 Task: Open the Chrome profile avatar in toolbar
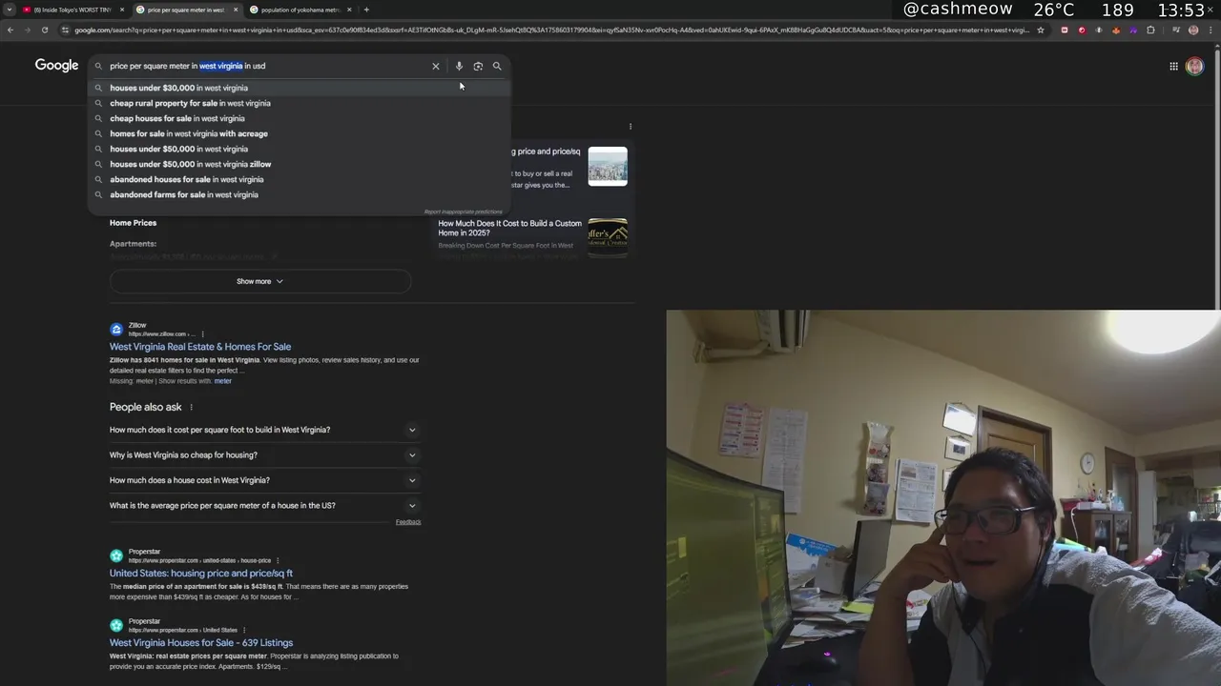(x=1193, y=30)
